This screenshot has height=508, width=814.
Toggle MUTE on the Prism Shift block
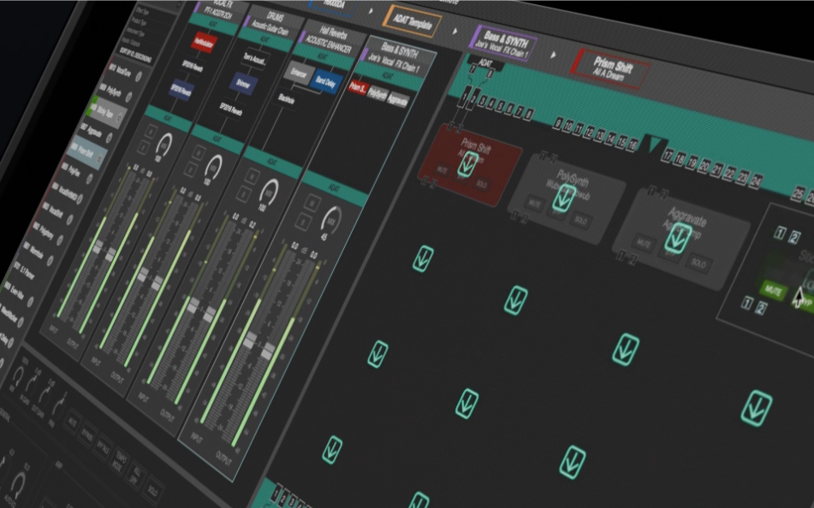443,169
